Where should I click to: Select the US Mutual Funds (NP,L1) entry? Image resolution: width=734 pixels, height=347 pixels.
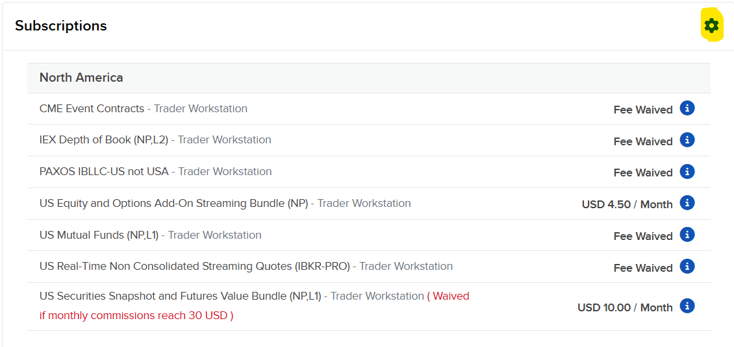[x=99, y=235]
